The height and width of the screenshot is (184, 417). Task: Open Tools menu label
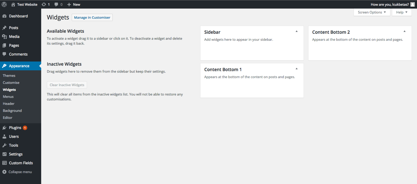coord(14,145)
